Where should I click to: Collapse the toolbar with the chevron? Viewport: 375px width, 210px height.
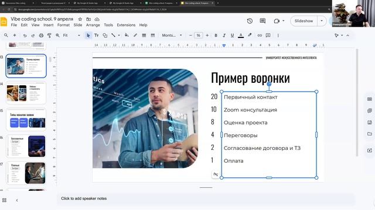(347, 35)
